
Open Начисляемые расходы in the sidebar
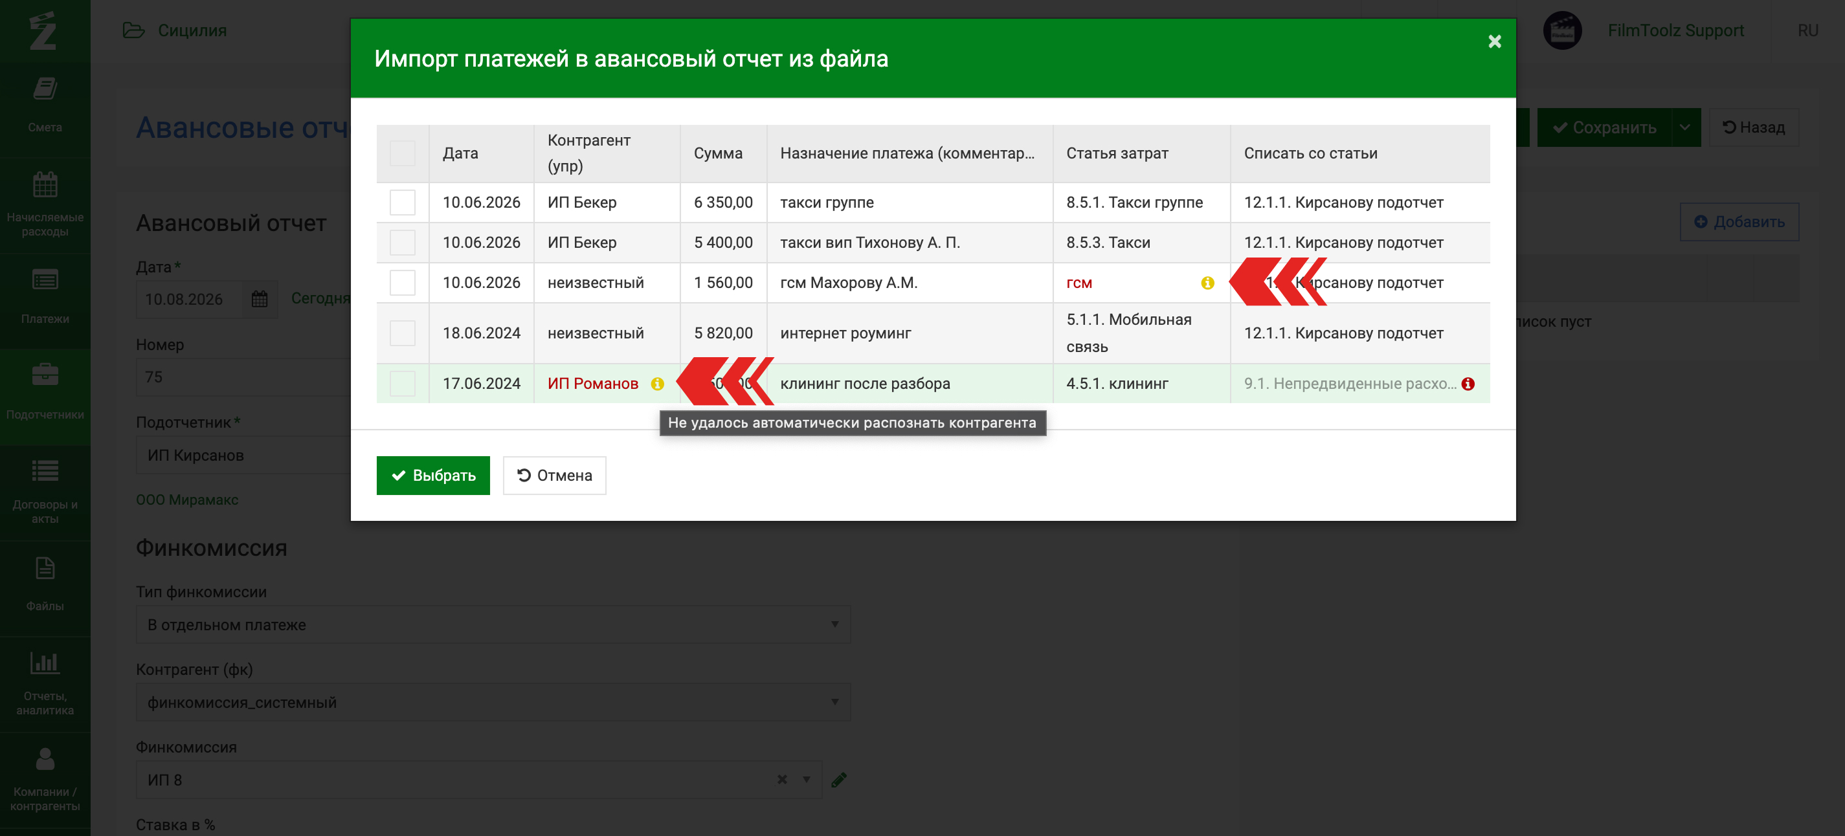coord(45,204)
